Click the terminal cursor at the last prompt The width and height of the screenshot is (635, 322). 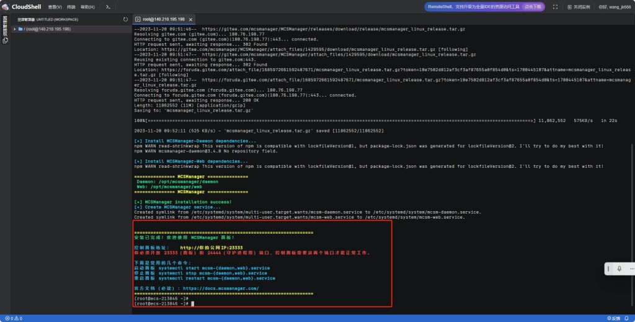point(193,303)
